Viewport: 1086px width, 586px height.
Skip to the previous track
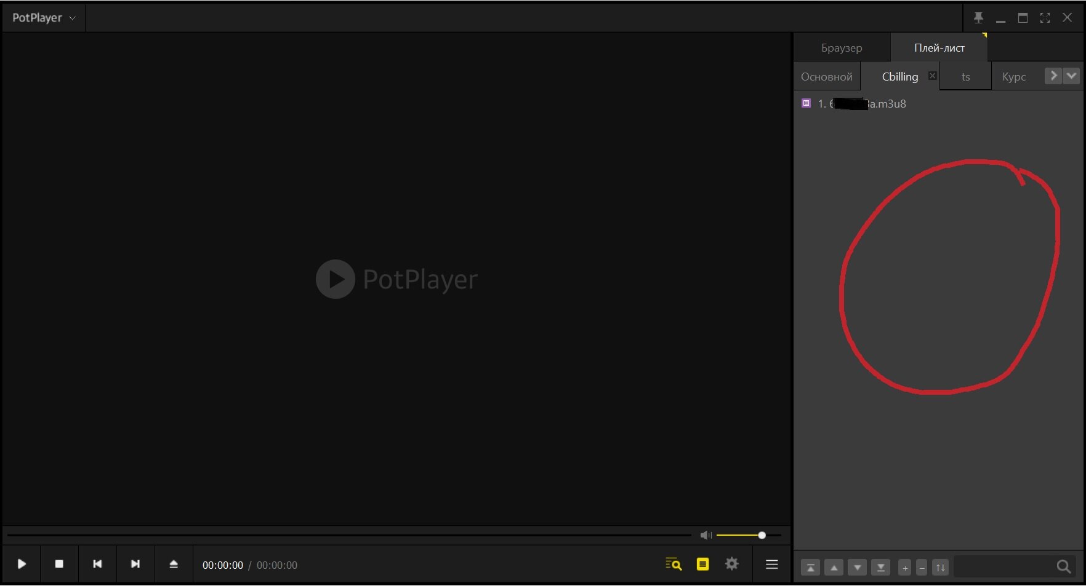click(97, 564)
